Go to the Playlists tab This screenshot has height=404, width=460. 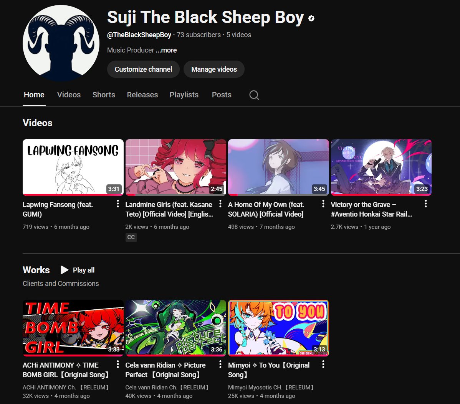[184, 95]
